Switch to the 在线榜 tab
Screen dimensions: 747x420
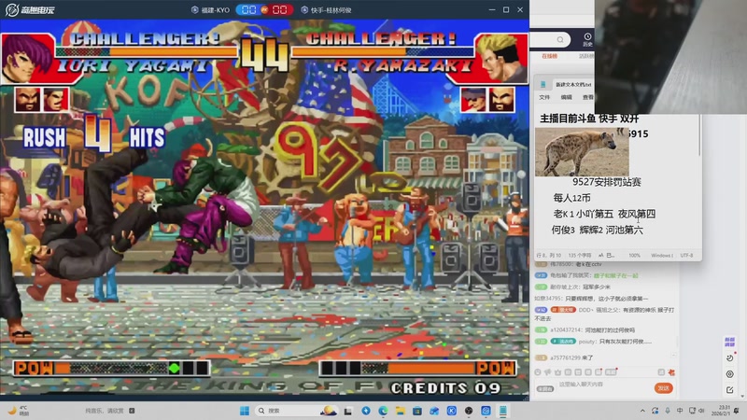[x=549, y=56]
